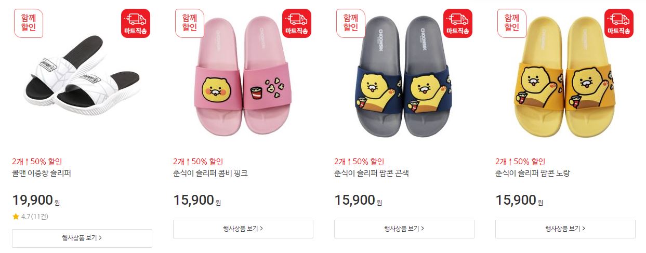646x253 pixels.
Task: Click 함께할인 badge on 콜맨 slipper
Action: click(x=29, y=23)
